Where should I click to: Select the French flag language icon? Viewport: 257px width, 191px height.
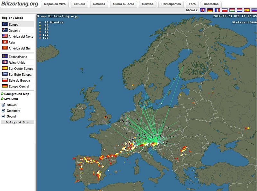217,10
